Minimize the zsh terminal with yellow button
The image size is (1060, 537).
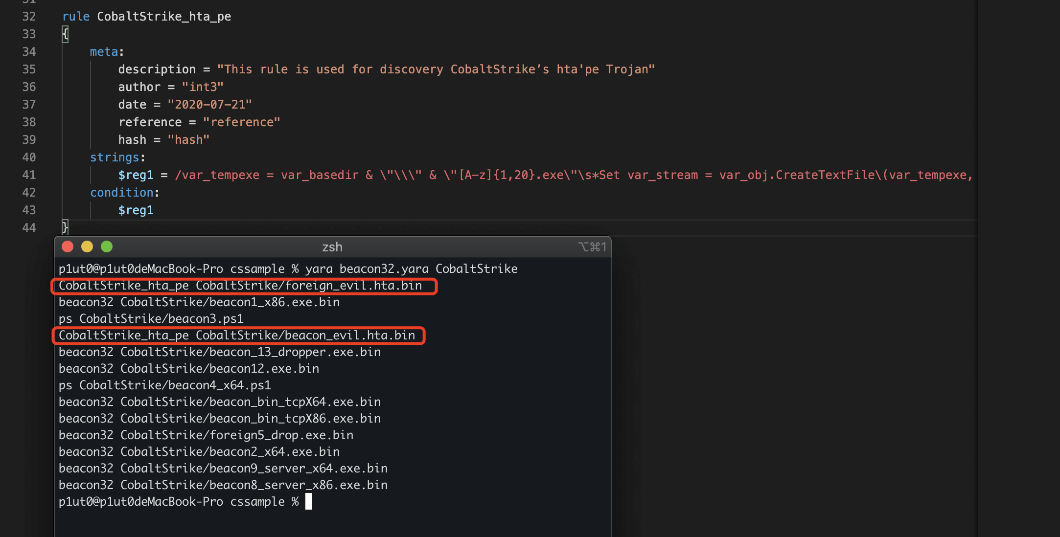tap(87, 247)
